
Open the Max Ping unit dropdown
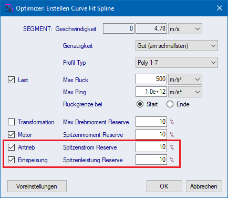(185, 92)
